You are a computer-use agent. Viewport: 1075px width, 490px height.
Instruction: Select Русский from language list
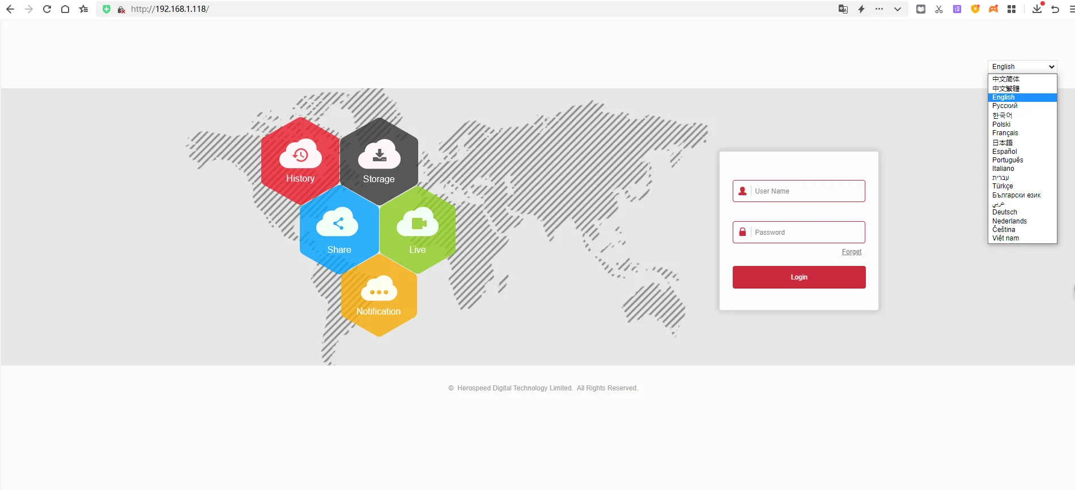[1022, 106]
